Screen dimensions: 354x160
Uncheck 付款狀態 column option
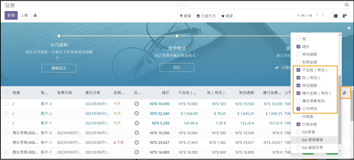[298, 124]
